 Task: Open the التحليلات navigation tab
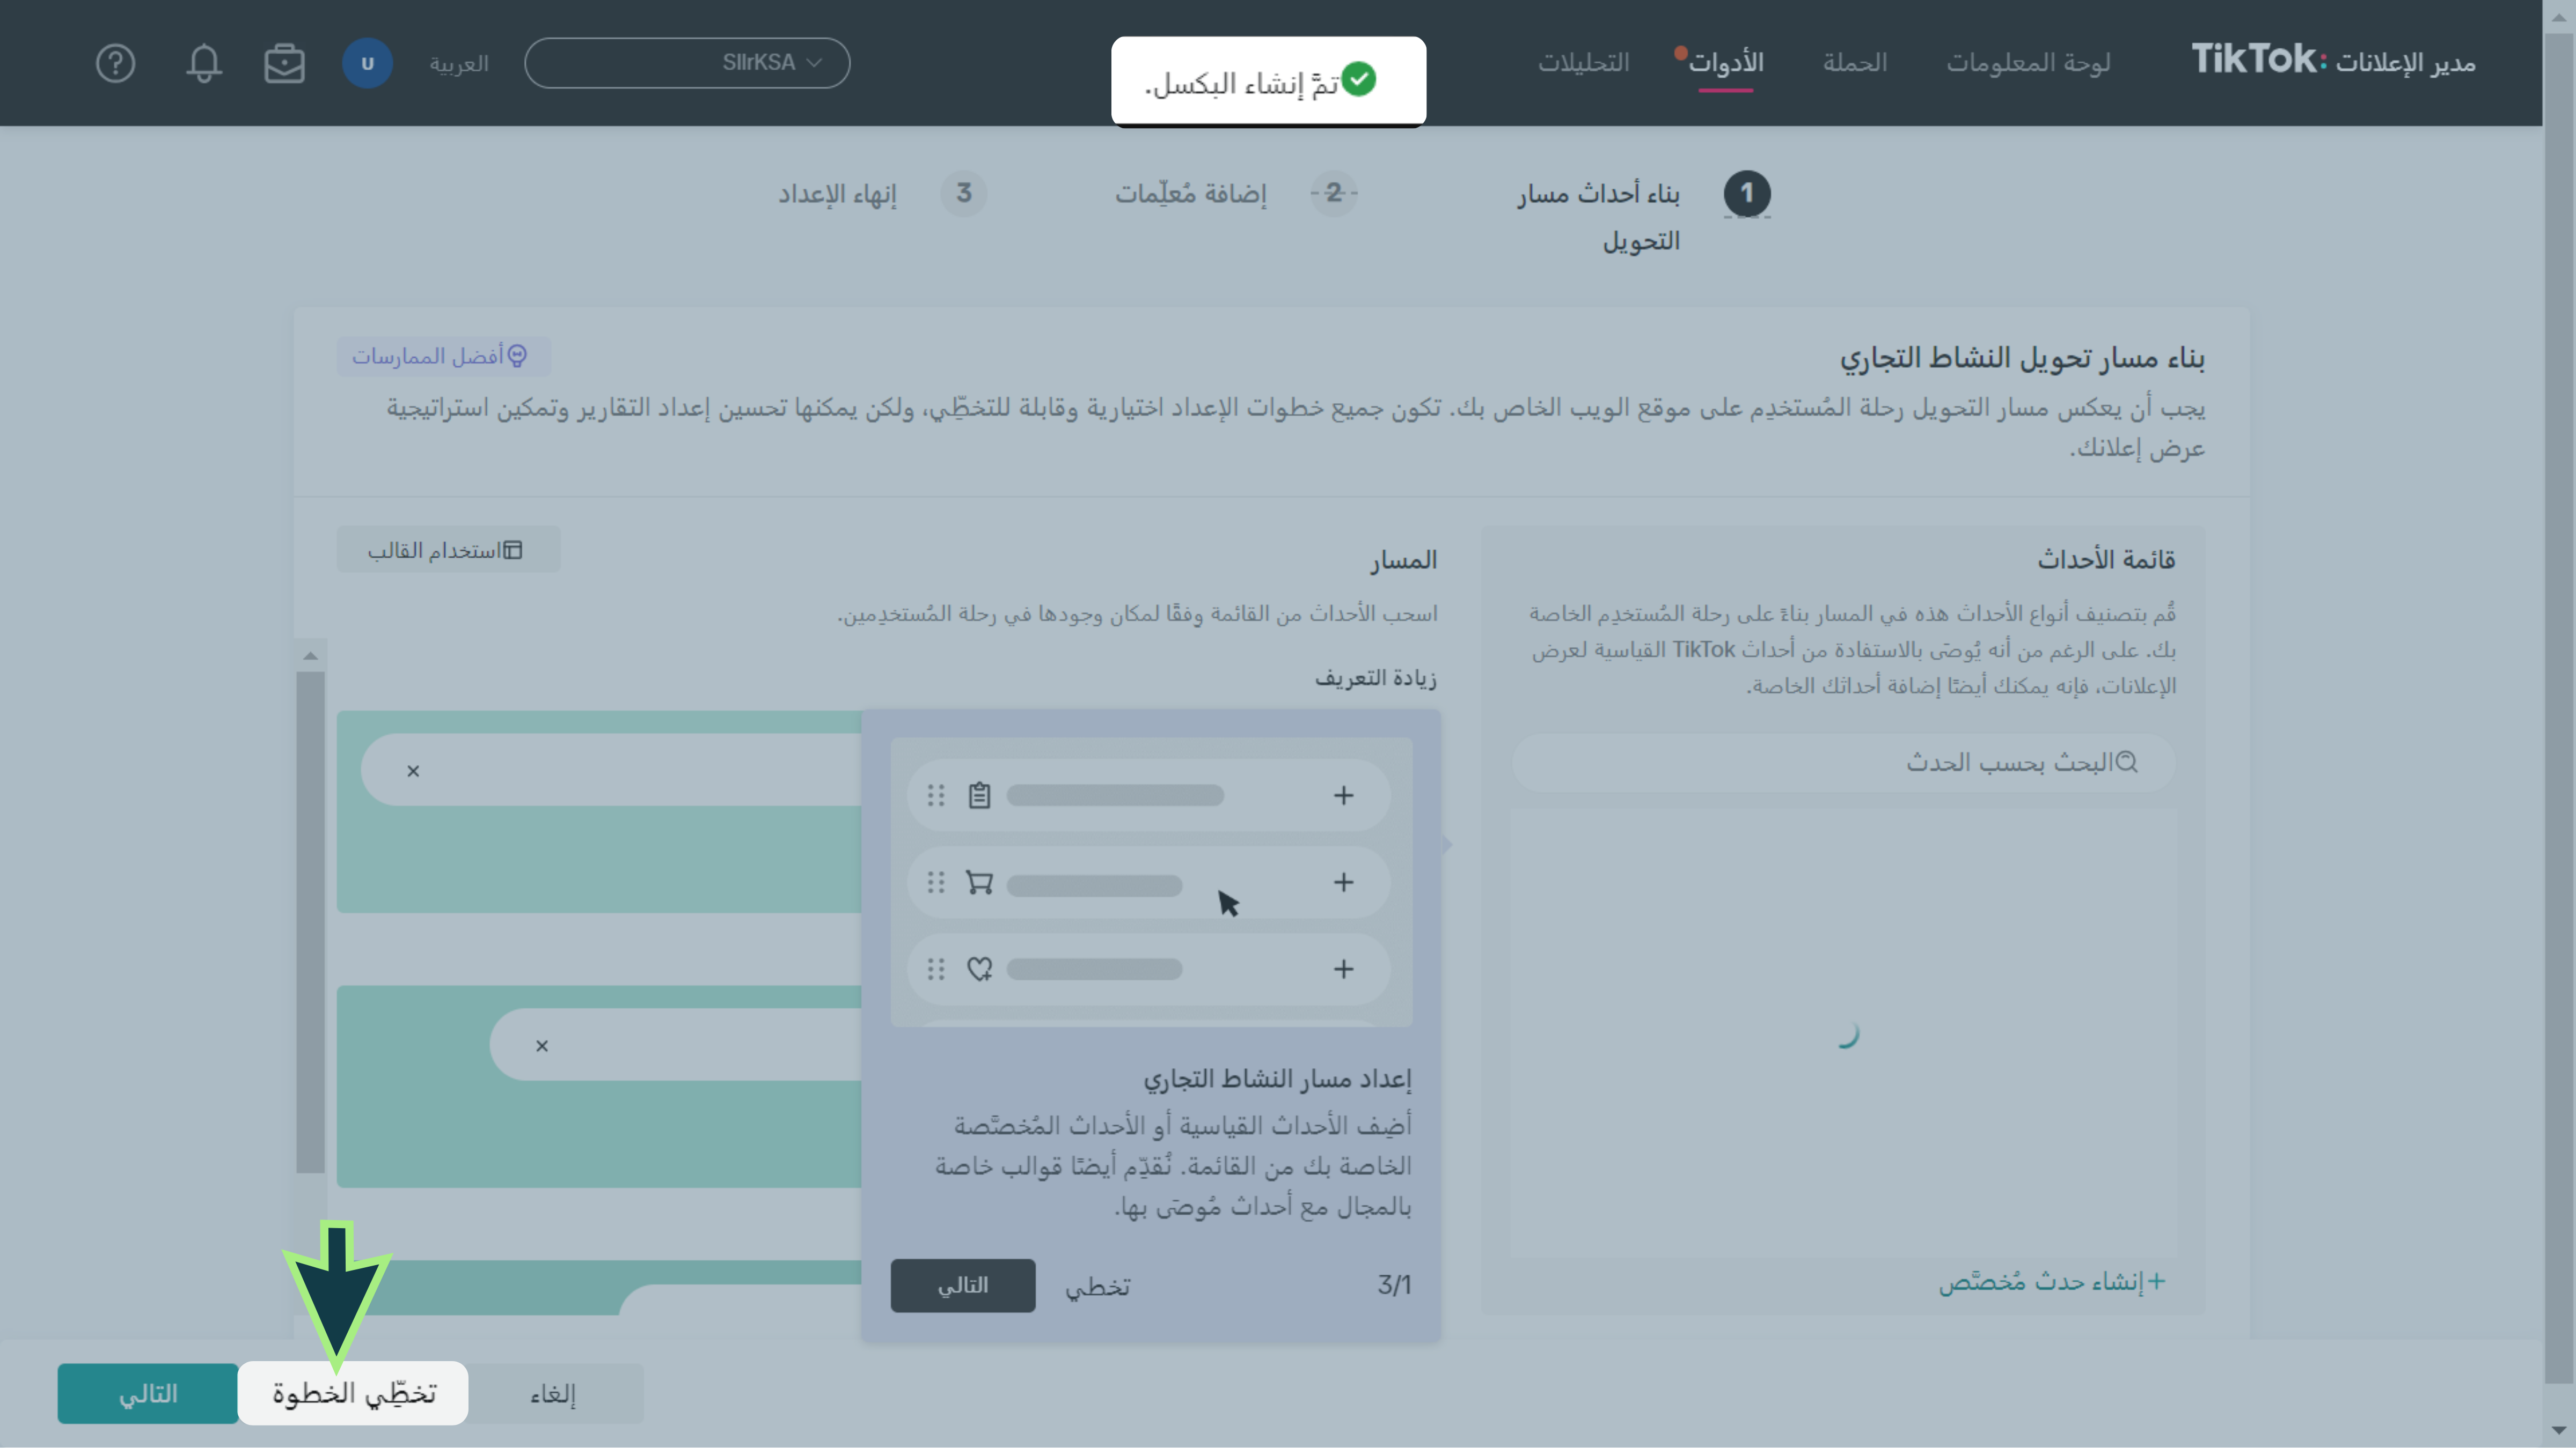[1583, 63]
